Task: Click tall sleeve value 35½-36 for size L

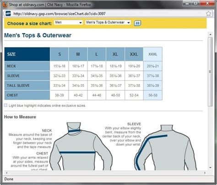Action: tap(97, 85)
